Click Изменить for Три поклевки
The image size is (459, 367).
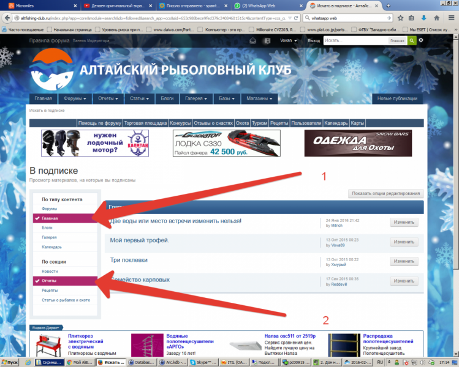[404, 261]
